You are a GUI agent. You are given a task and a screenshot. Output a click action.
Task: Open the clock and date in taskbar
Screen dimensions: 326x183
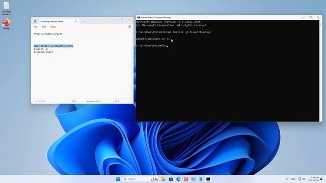[x=314, y=179]
